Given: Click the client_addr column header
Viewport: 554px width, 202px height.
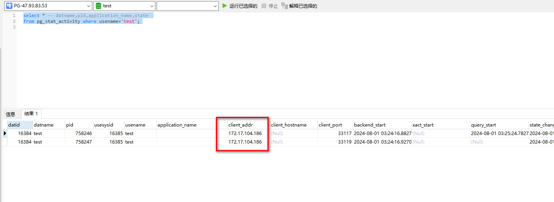Looking at the screenshot, I should point(240,125).
